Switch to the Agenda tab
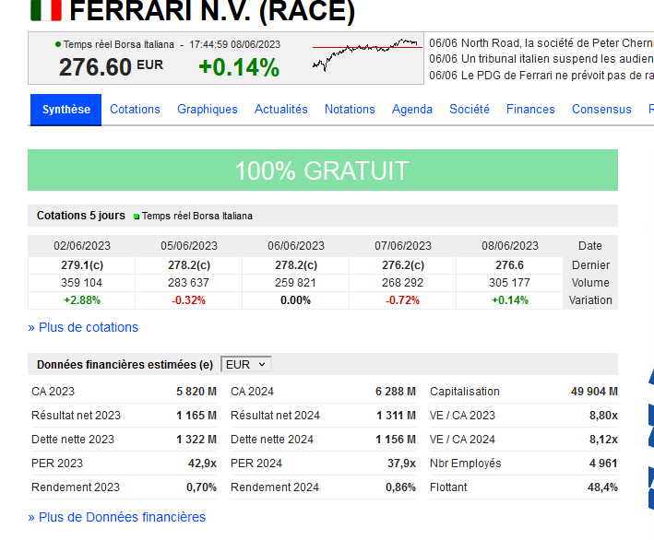Image resolution: width=654 pixels, height=540 pixels. (412, 109)
